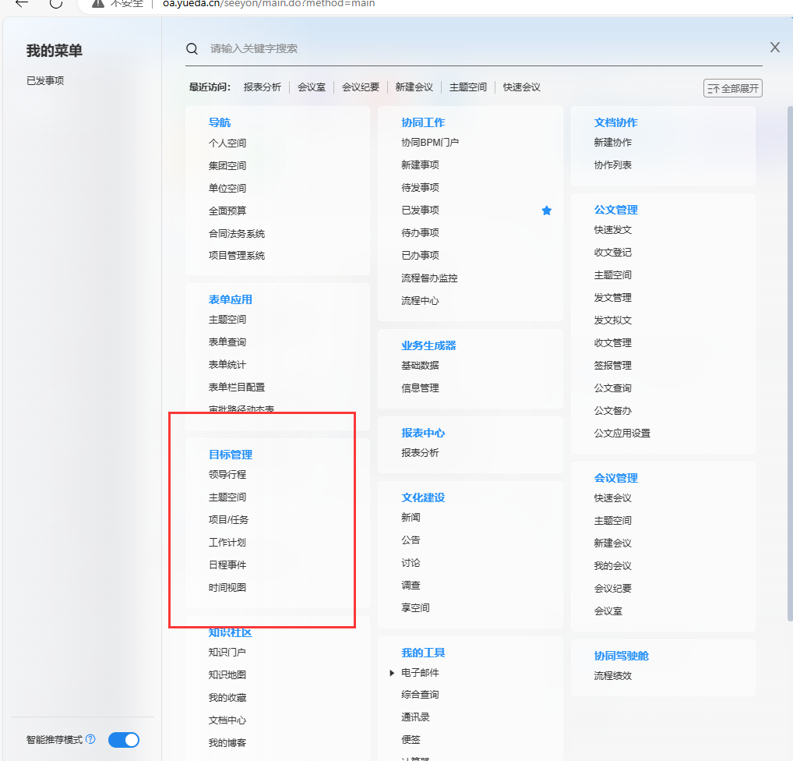Click the browser back arrow
This screenshot has height=761, width=793.
coord(22,3)
